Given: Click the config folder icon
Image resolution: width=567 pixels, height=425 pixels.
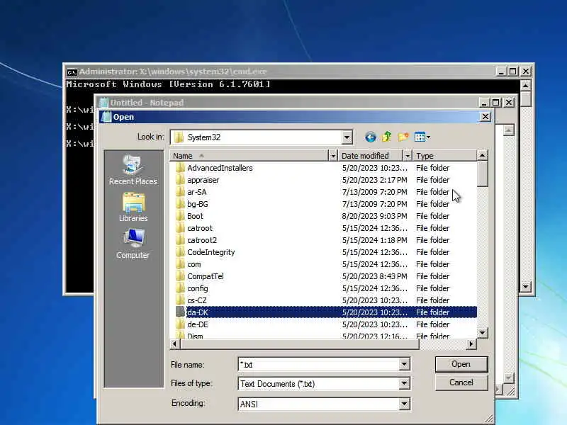Looking at the screenshot, I should pyautogui.click(x=180, y=288).
